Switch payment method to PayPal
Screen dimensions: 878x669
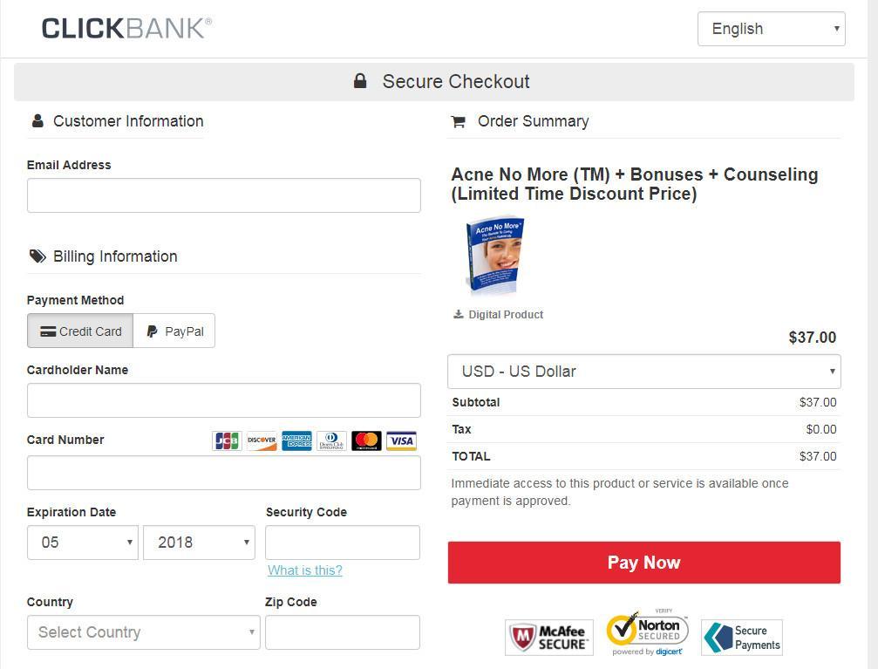174,331
